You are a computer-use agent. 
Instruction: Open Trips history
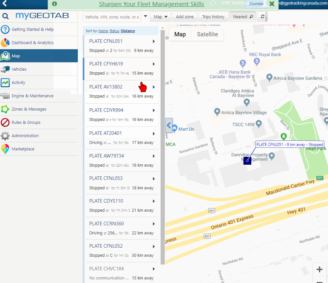(x=213, y=17)
